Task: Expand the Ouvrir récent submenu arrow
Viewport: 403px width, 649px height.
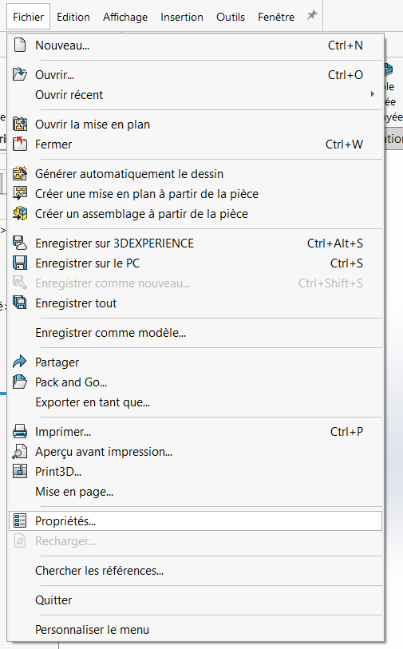Action: click(373, 94)
